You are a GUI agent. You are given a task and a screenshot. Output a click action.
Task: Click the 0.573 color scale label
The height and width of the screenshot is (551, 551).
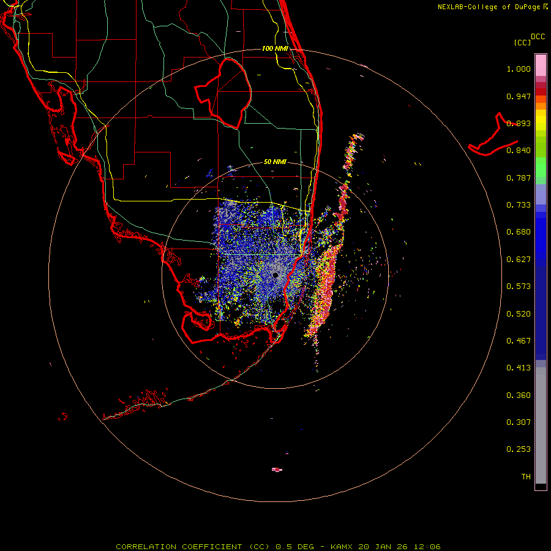pyautogui.click(x=519, y=287)
